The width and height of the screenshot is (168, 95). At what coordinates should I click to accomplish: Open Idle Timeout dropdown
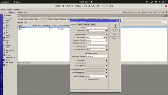coord(104,37)
